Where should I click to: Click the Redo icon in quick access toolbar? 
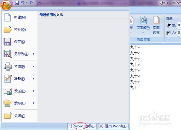[x=31, y=3]
